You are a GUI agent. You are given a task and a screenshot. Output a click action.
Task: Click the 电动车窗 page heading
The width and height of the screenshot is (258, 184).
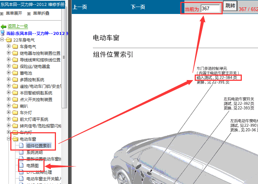coord(106,38)
